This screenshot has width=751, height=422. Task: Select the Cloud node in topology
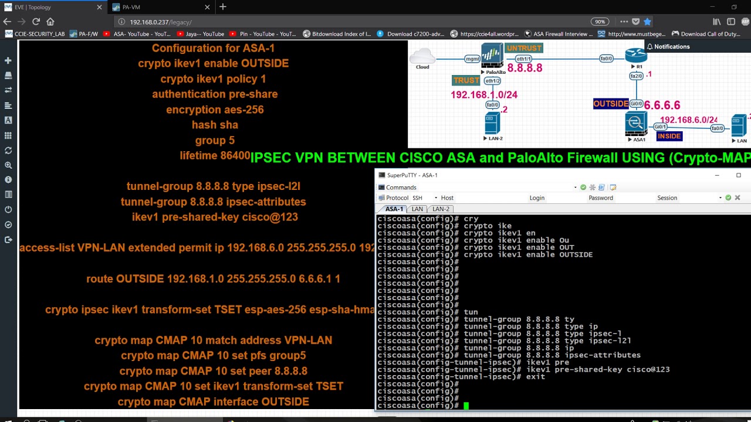tap(422, 56)
